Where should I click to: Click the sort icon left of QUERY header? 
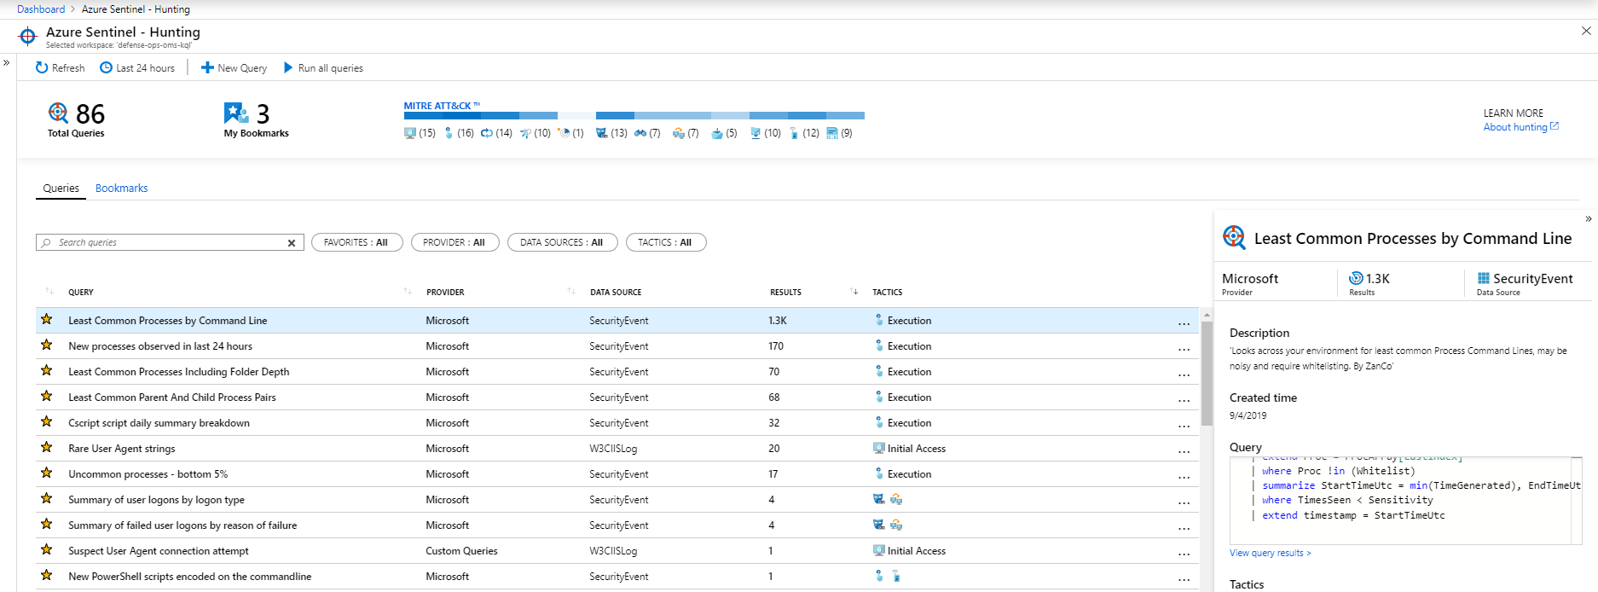pyautogui.click(x=49, y=292)
